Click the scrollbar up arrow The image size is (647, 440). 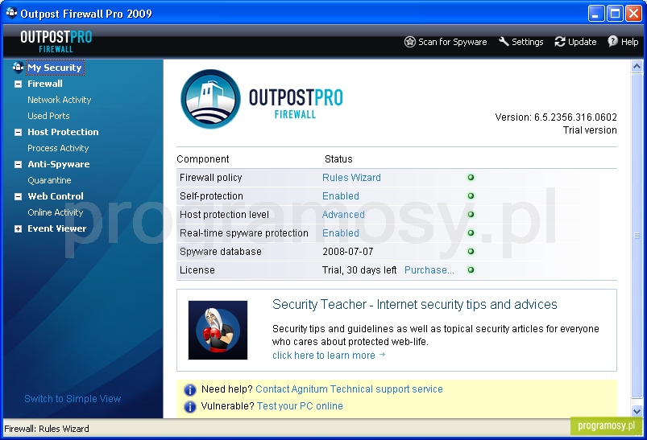click(x=637, y=66)
